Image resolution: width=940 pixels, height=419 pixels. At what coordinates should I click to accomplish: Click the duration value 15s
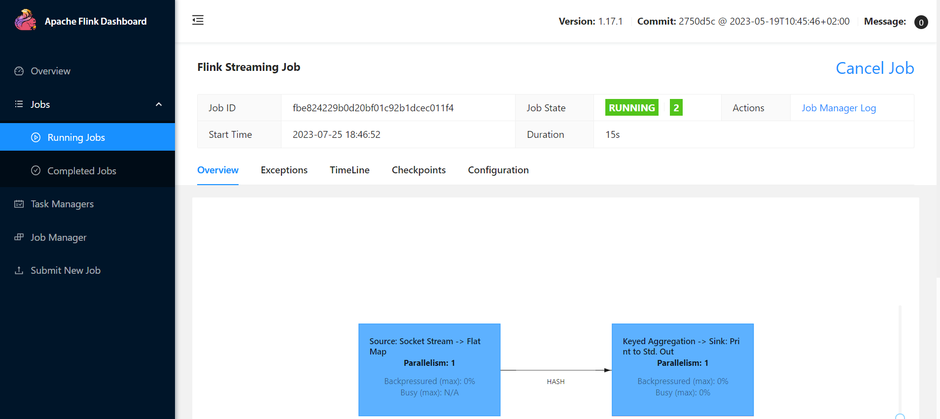612,134
